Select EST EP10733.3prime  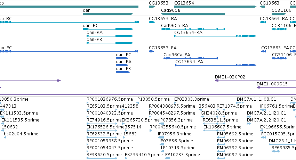click(182, 155)
